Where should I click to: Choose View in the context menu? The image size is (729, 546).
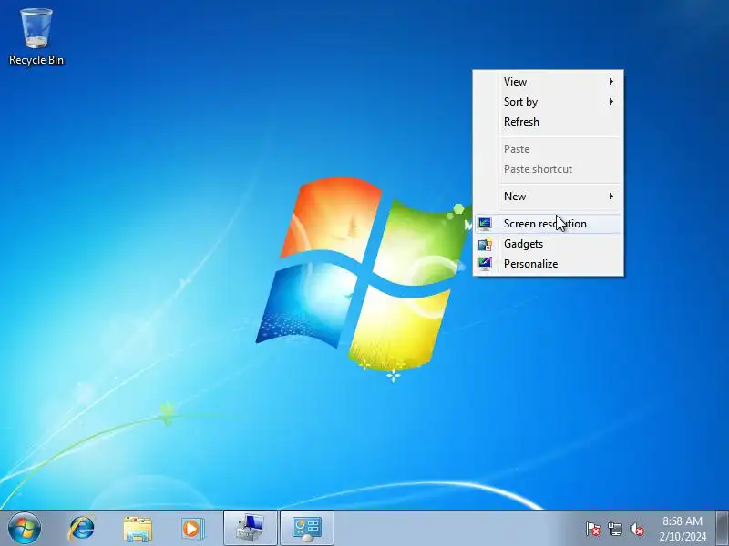[x=549, y=82]
